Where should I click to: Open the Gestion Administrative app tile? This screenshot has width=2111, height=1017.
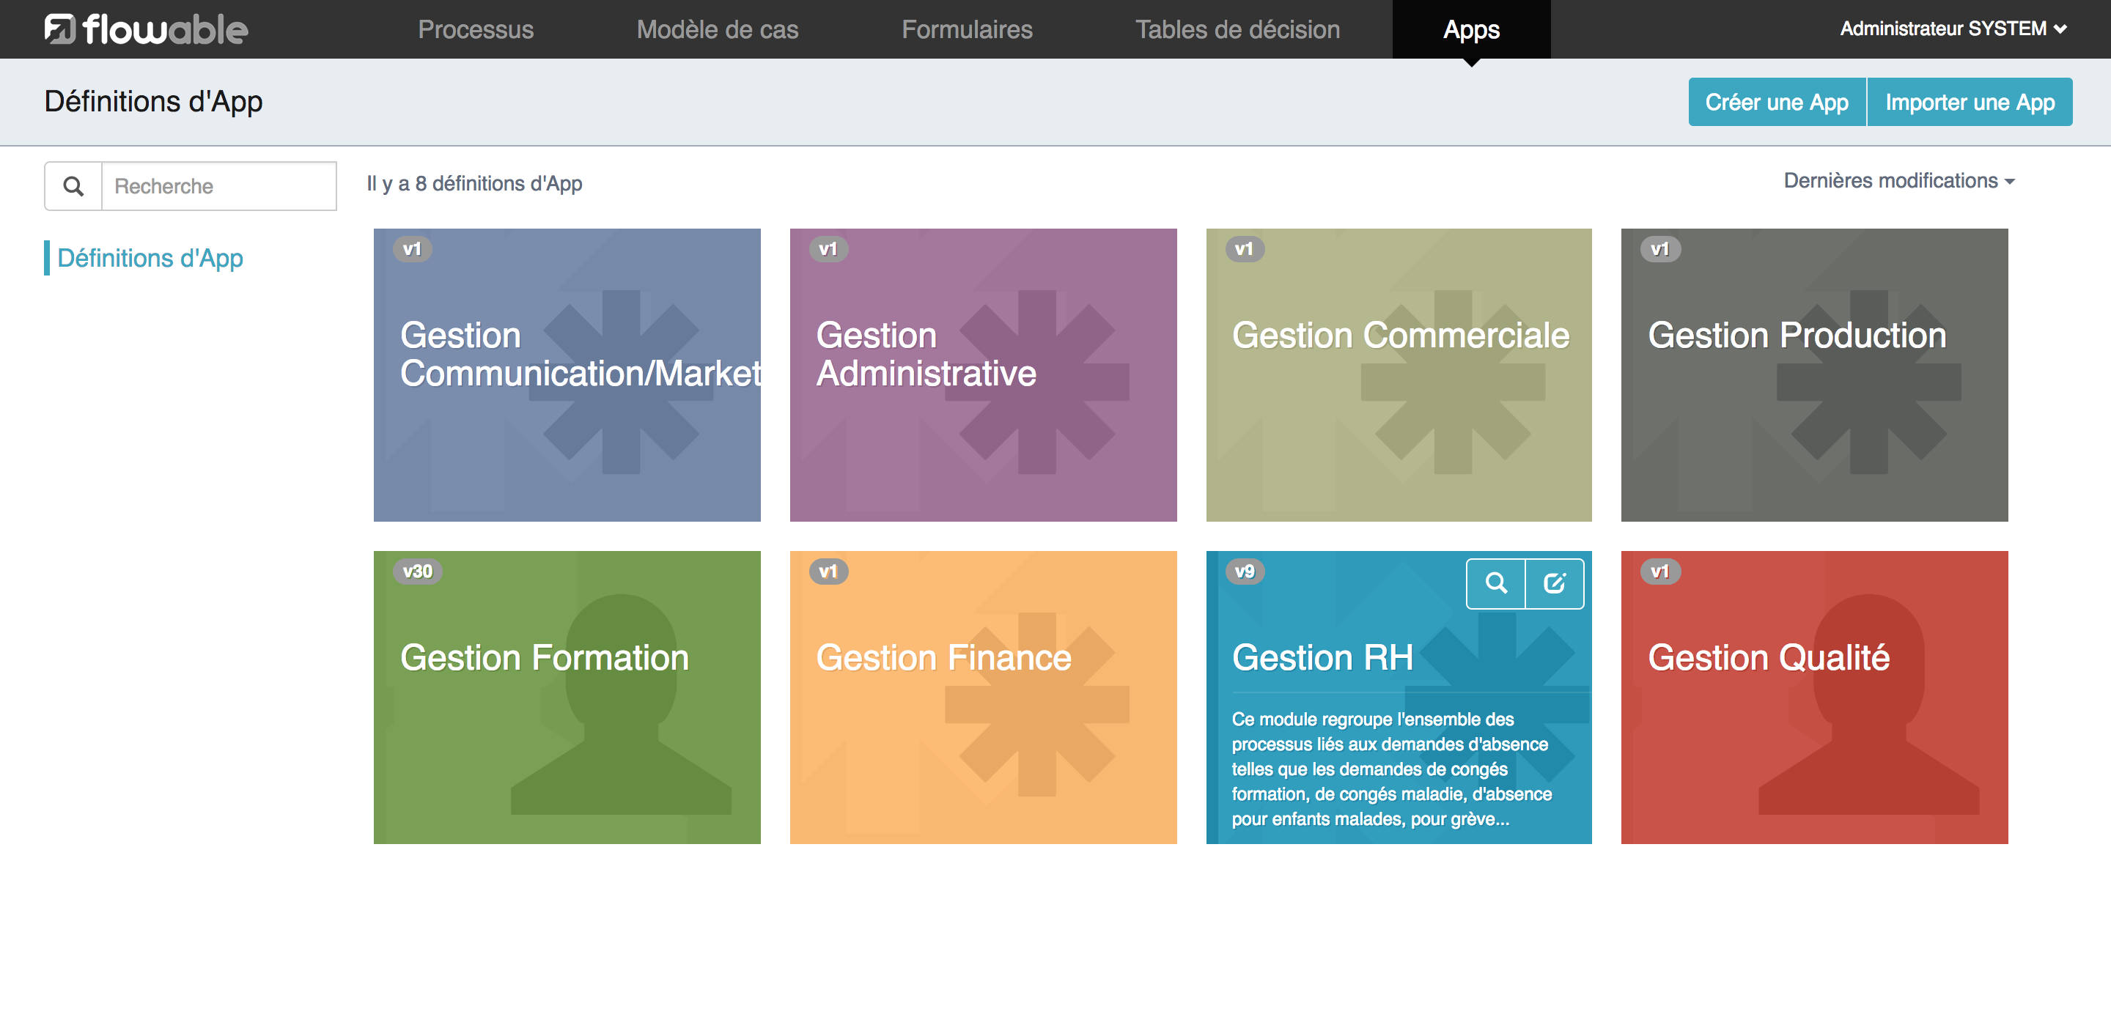[982, 374]
